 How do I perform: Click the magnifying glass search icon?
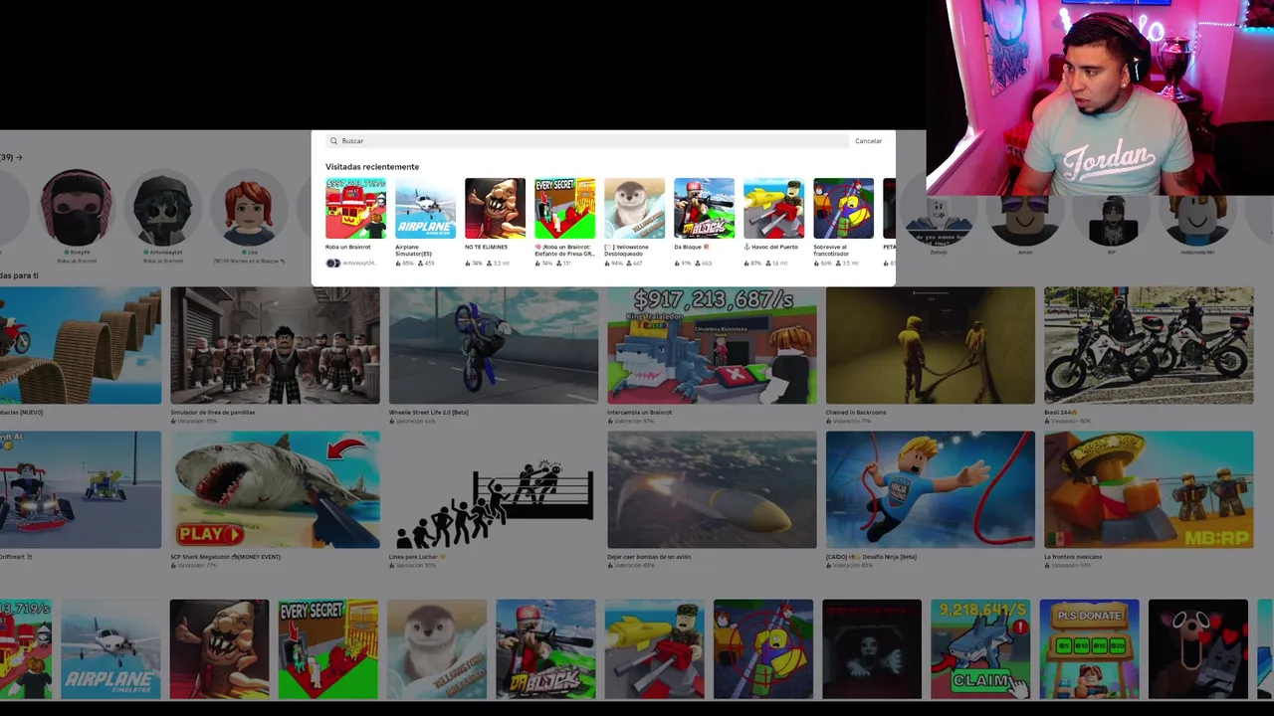(334, 141)
